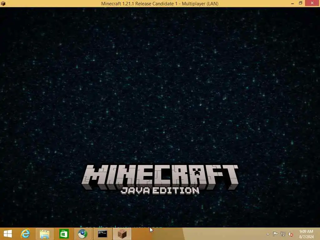Open the network status tray icon
Screen dimensions: 320x240
pyautogui.click(x=283, y=234)
